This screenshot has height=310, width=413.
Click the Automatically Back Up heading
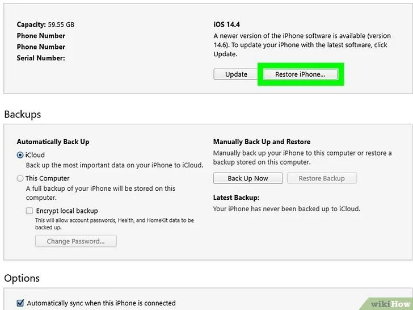click(53, 142)
